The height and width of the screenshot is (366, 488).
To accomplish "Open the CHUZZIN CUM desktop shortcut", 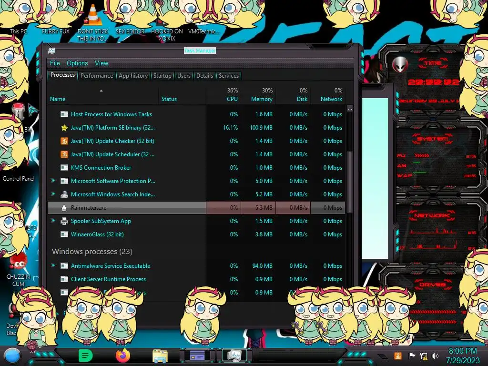I will [x=19, y=271].
